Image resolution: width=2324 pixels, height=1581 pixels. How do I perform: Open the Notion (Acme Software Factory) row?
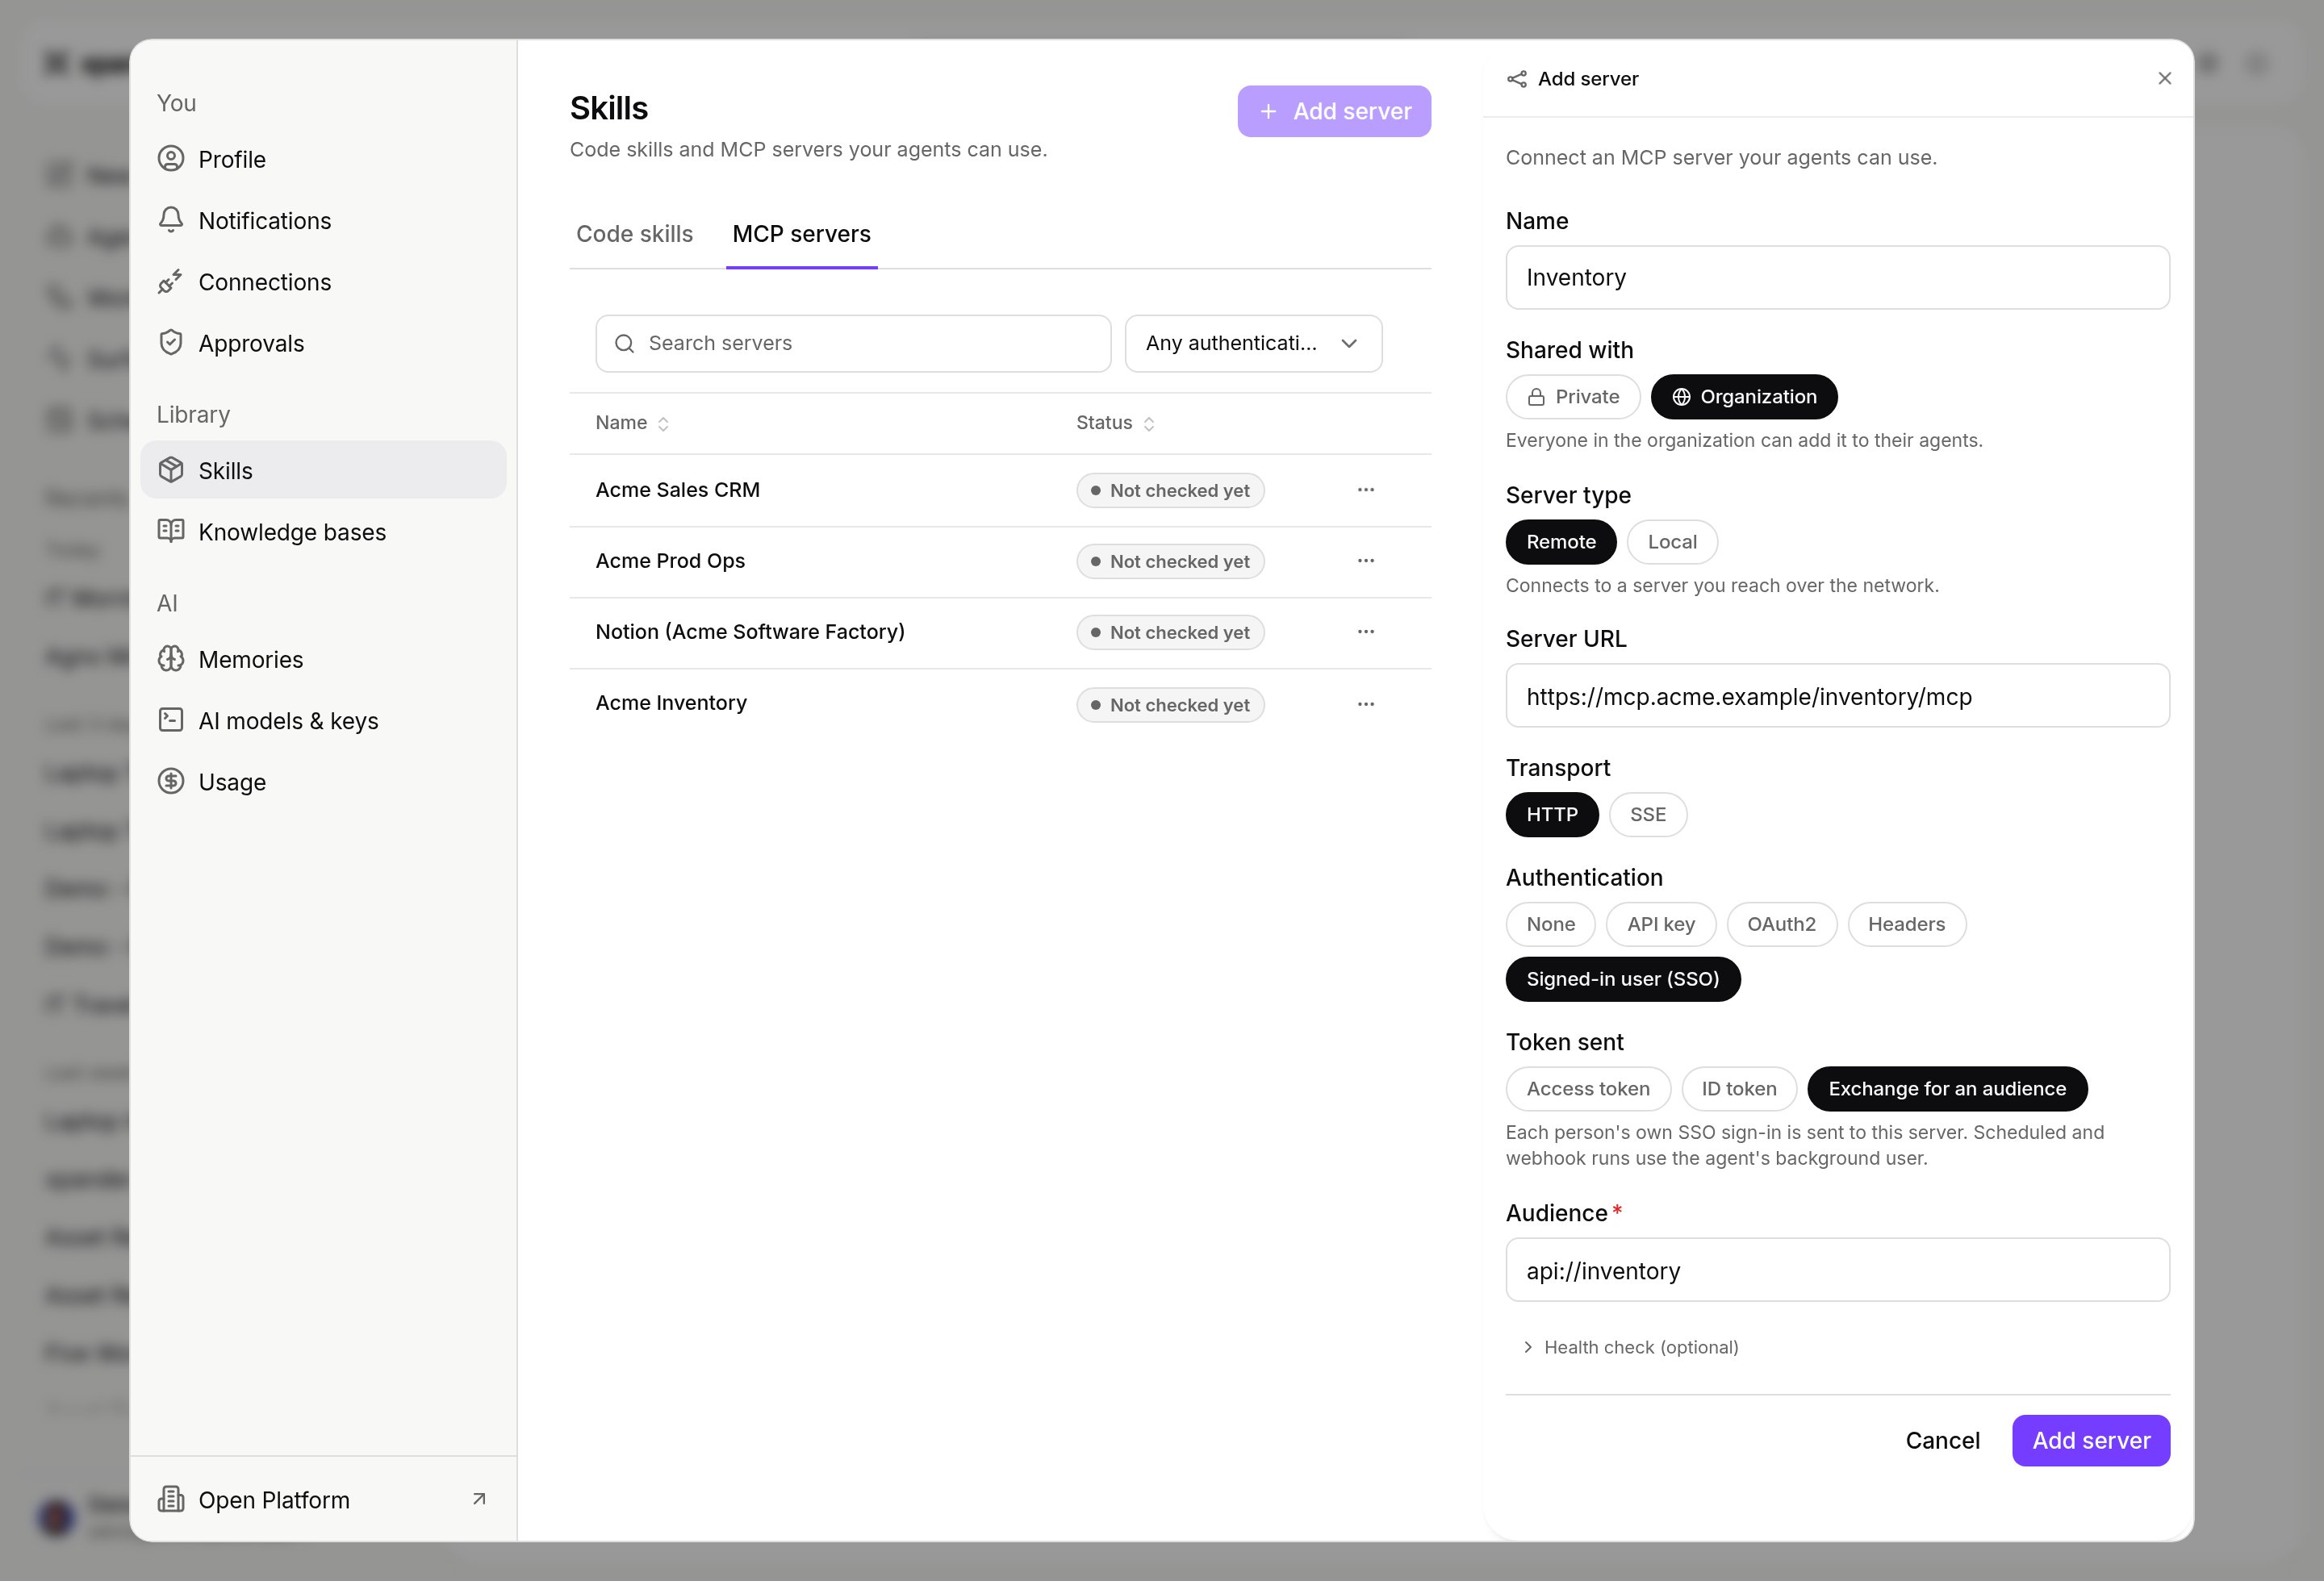click(1000, 632)
